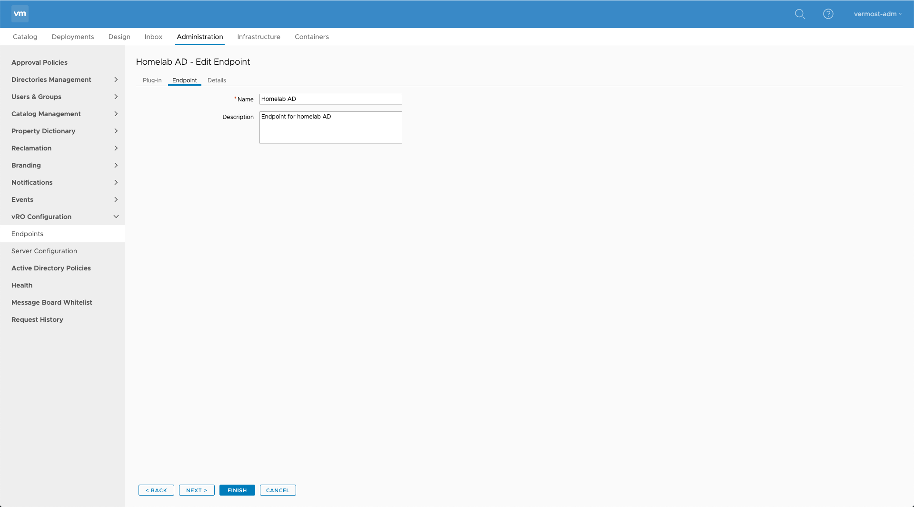Expand Notifications chevron
The image size is (914, 507).
pos(116,182)
